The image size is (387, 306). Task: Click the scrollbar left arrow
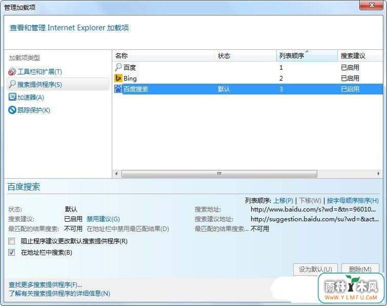click(116, 174)
